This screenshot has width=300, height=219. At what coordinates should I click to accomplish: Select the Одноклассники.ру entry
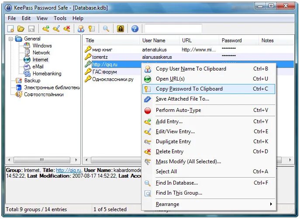[113, 79]
